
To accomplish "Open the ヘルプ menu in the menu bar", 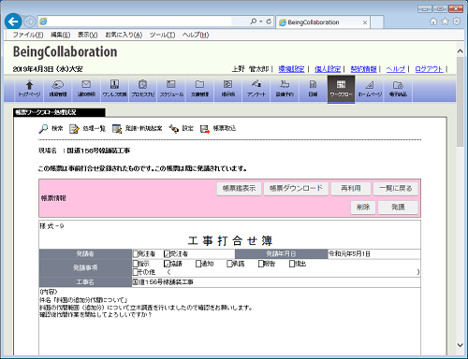I will 196,35.
